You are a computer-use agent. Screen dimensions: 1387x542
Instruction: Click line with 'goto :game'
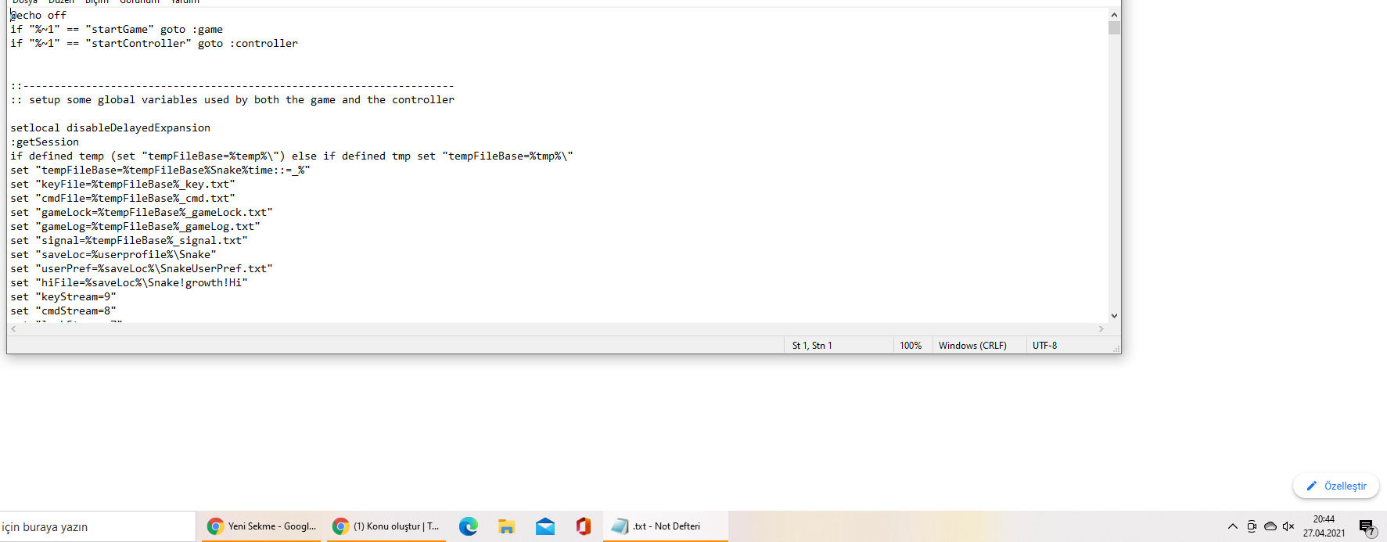point(117,29)
